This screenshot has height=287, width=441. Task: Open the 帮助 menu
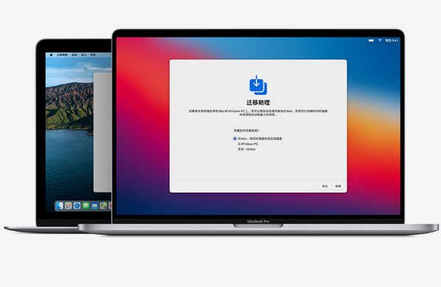[93, 55]
